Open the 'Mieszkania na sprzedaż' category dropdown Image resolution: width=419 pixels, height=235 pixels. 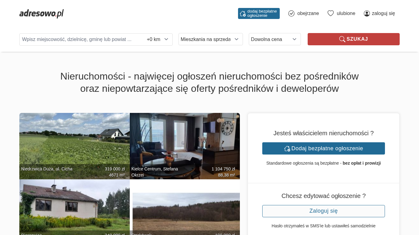pos(210,39)
